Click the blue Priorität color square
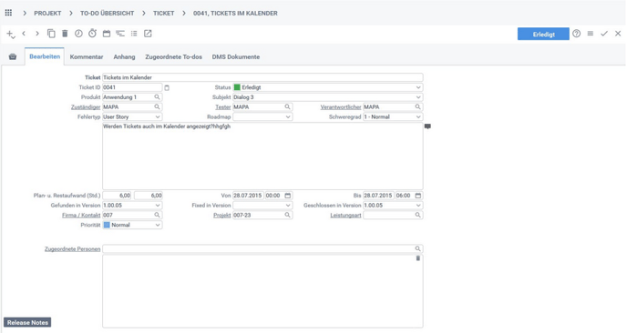This screenshot has width=627, height=333. tap(107, 225)
